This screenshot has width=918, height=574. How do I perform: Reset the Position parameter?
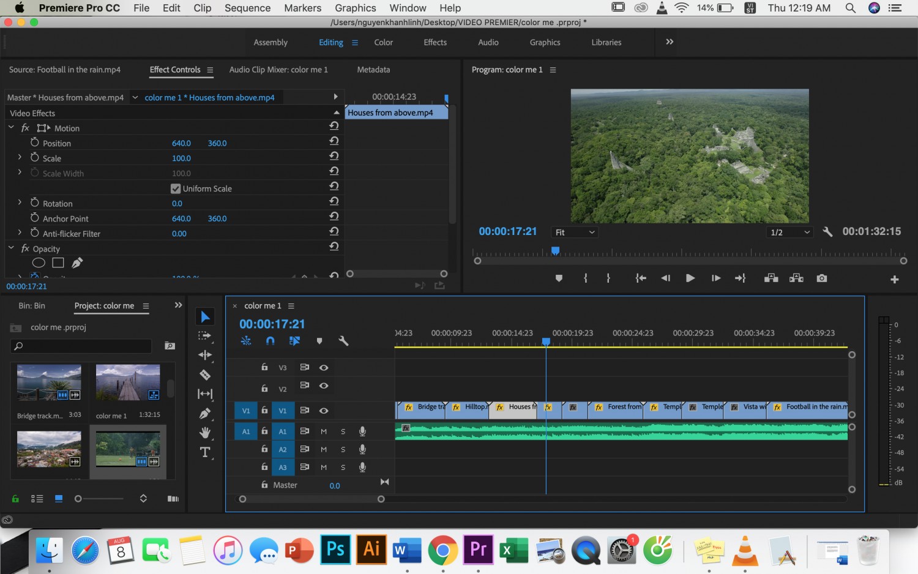[334, 141]
